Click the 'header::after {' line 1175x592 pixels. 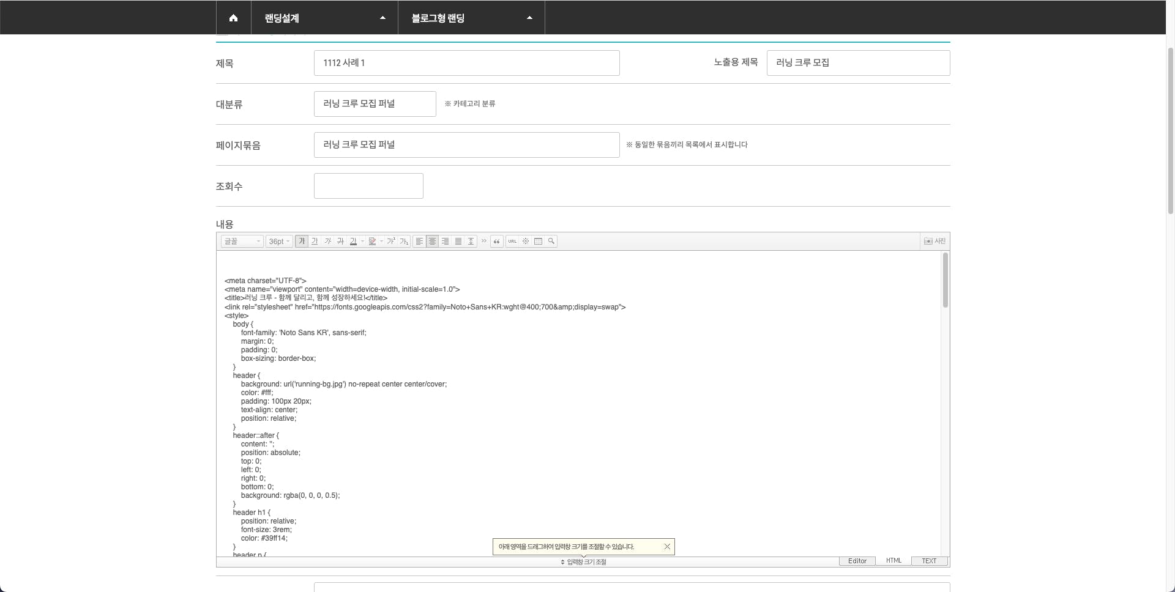coord(256,435)
